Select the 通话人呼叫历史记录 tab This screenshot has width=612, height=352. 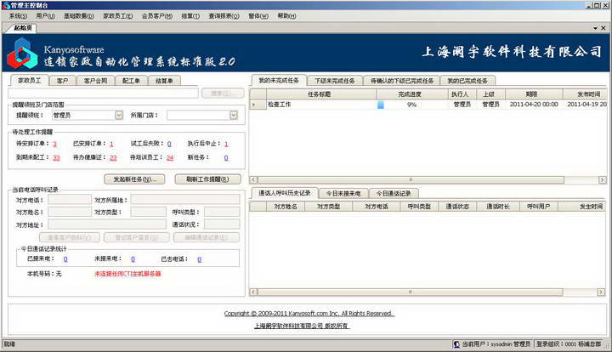(x=285, y=193)
